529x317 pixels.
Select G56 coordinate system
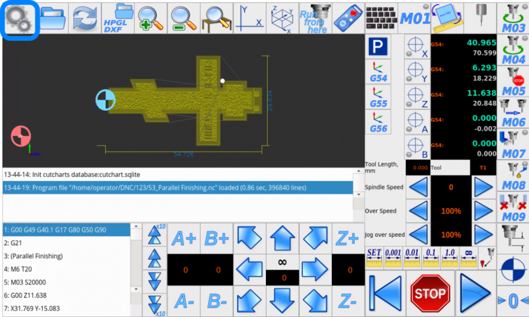click(378, 122)
